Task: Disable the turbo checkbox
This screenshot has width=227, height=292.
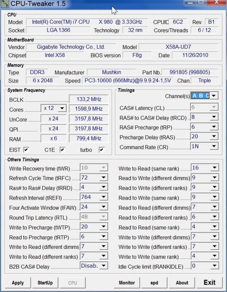Action: pos(102,150)
